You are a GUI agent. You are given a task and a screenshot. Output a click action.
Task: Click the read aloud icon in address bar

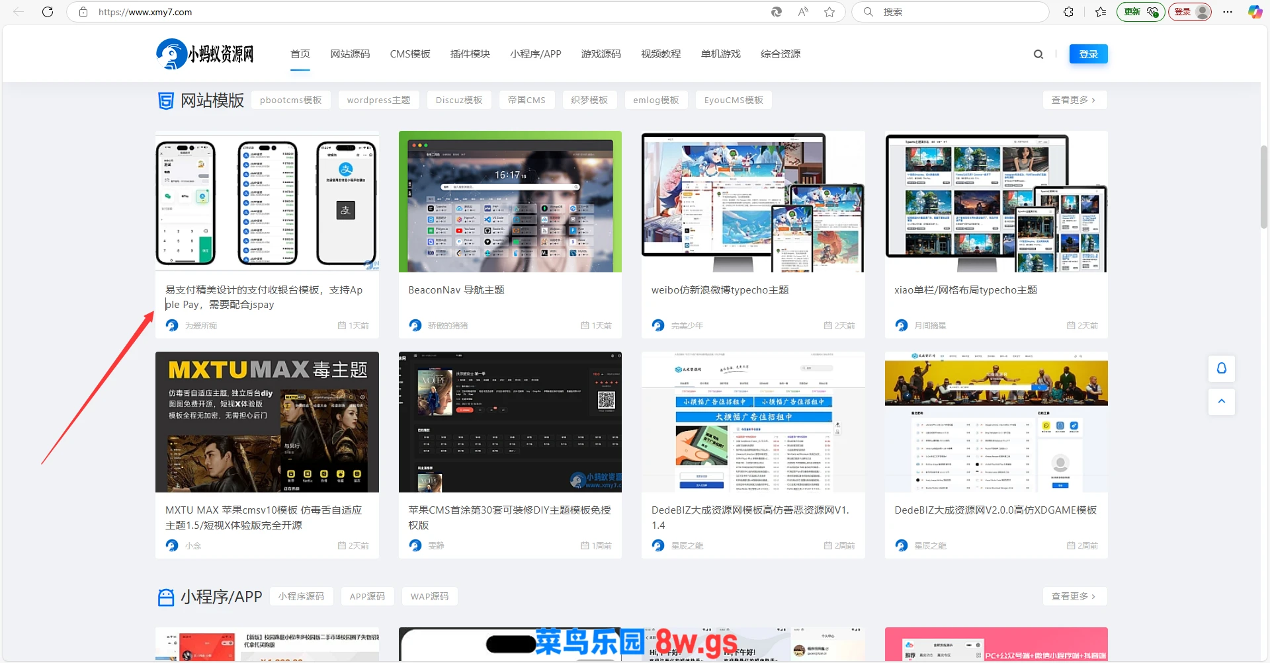pos(803,12)
